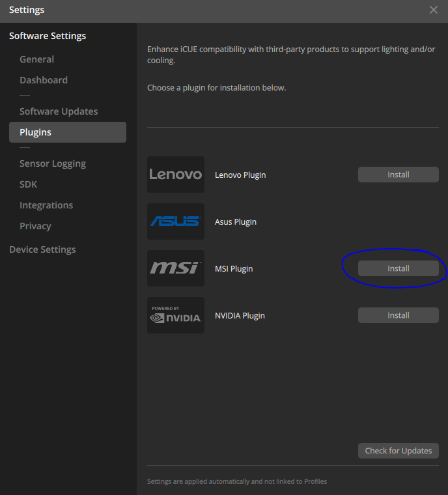Expand Device Settings category
Viewport: 448px width, 495px height.
pos(42,249)
